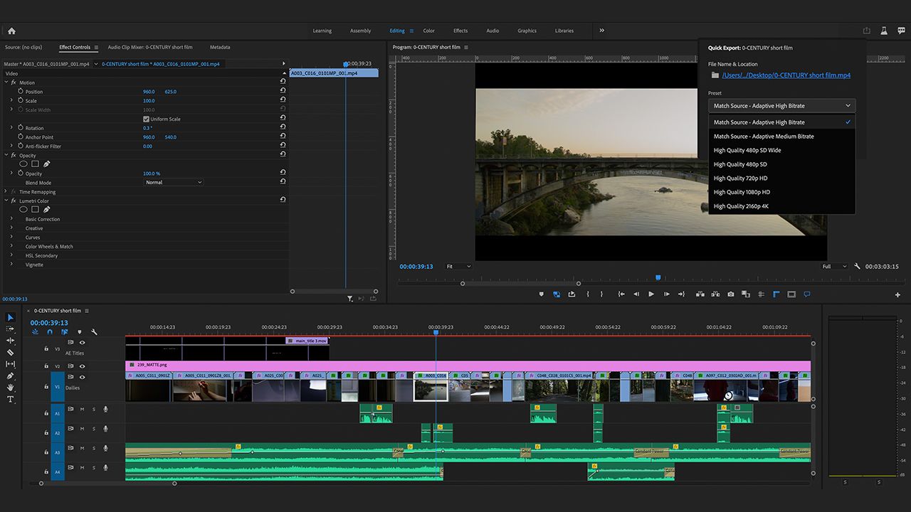Toggle the lock on track V2
Viewport: 911px width, 512px height.
pyautogui.click(x=46, y=366)
